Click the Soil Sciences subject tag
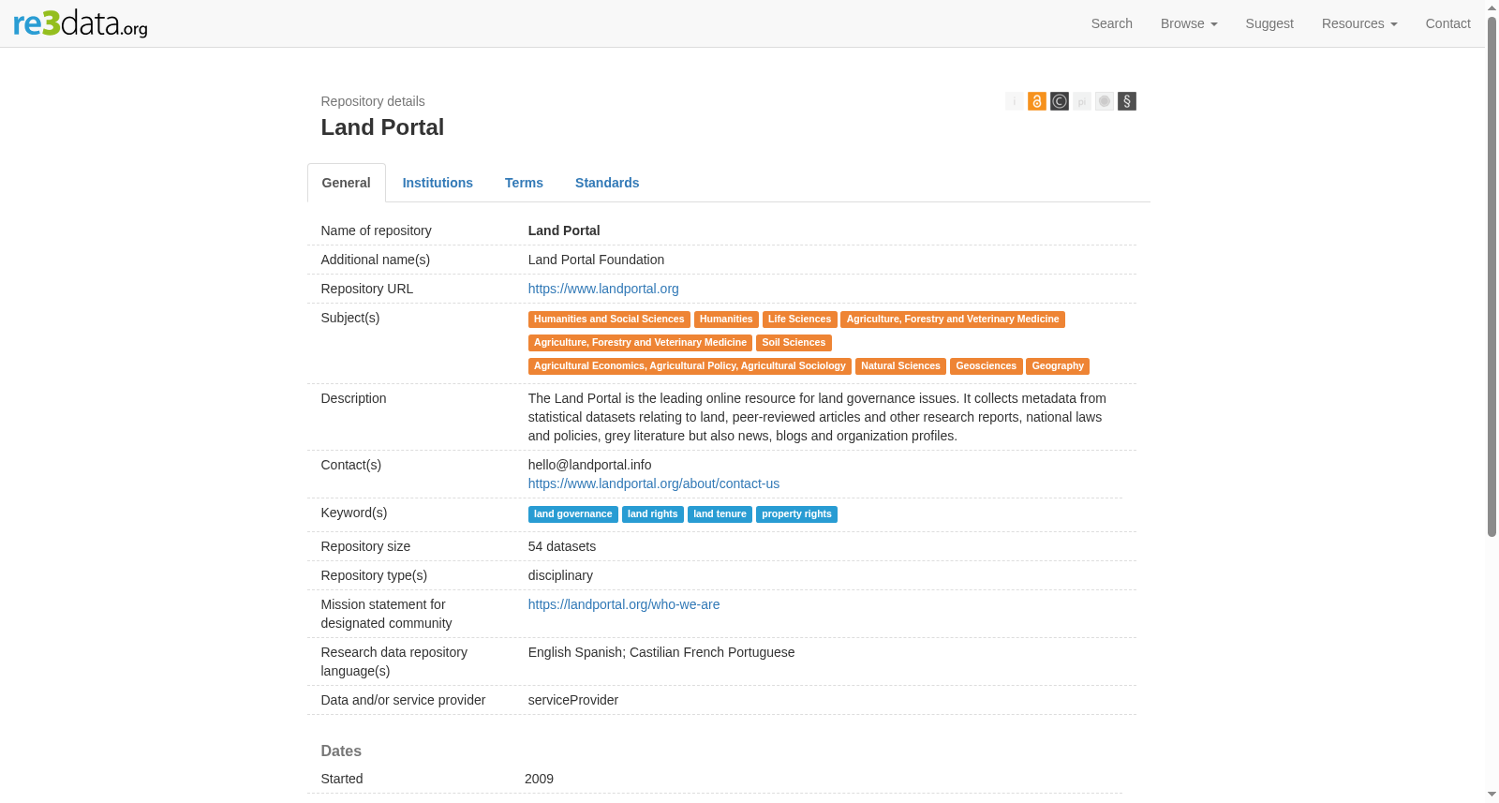Image resolution: width=1499 pixels, height=803 pixels. (794, 343)
